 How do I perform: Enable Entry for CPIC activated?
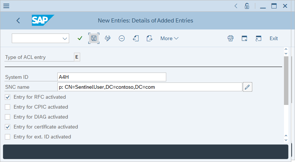click(x=7, y=107)
